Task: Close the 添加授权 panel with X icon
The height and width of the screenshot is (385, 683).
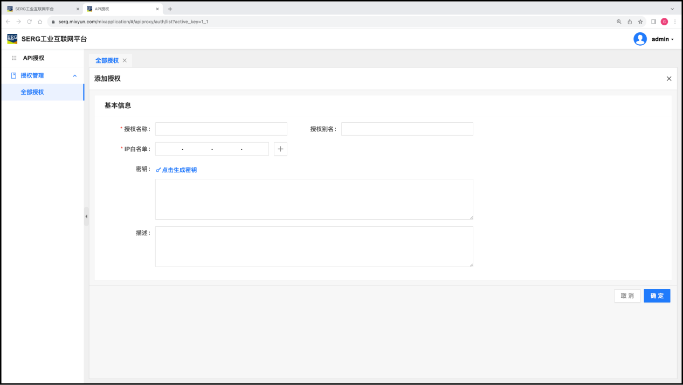Action: click(669, 79)
